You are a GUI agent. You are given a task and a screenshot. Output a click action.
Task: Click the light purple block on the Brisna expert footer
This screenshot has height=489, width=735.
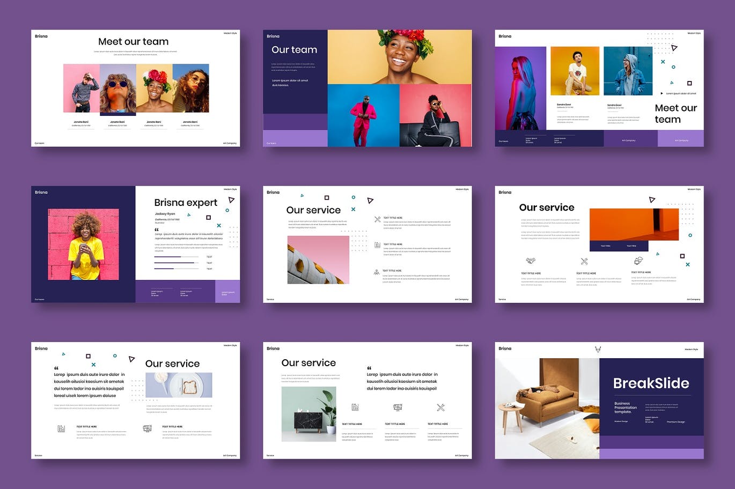pos(227,292)
